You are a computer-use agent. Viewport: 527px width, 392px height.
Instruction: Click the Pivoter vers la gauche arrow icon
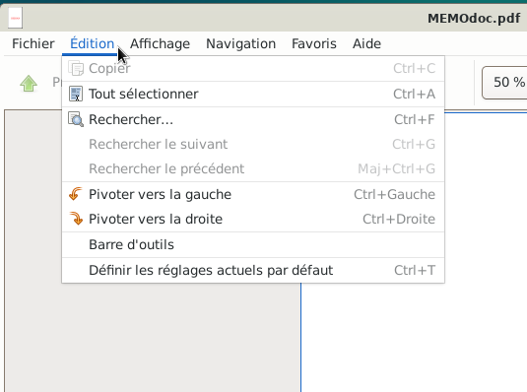click(76, 194)
